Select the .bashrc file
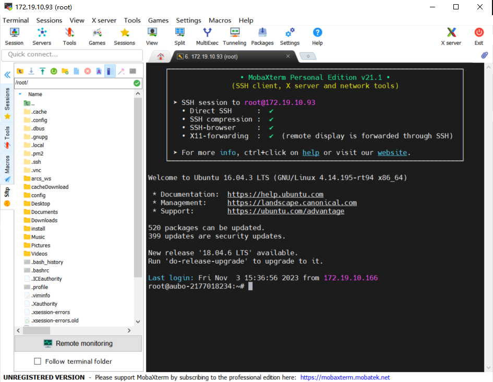 pyautogui.click(x=37, y=270)
